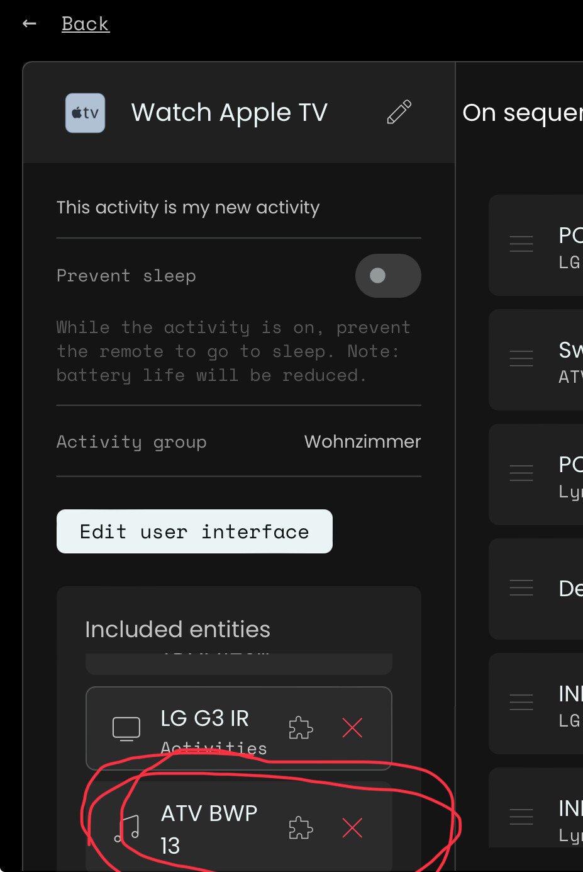Click the drag handle of the Sw ATV step

tap(521, 358)
